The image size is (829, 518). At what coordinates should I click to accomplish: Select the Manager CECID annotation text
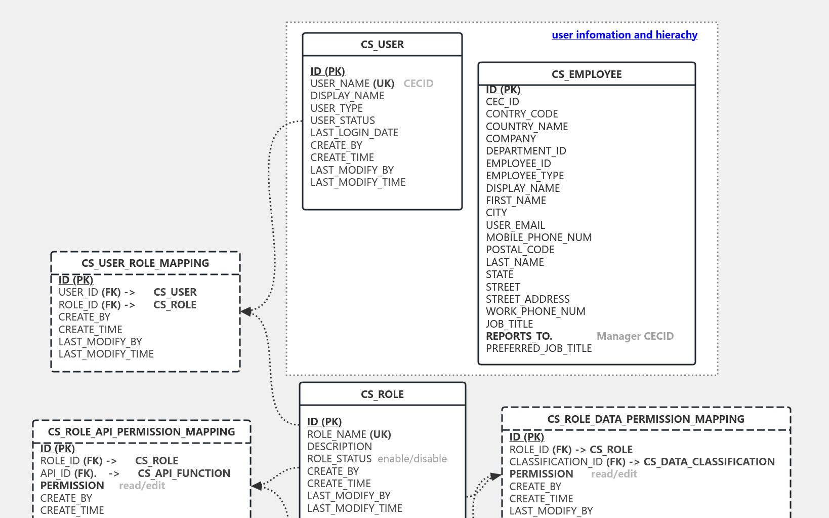pos(635,336)
